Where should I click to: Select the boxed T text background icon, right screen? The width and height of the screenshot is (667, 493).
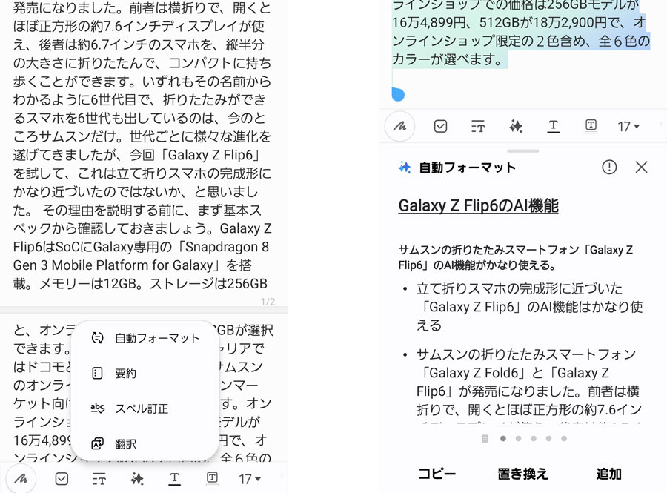click(x=591, y=126)
